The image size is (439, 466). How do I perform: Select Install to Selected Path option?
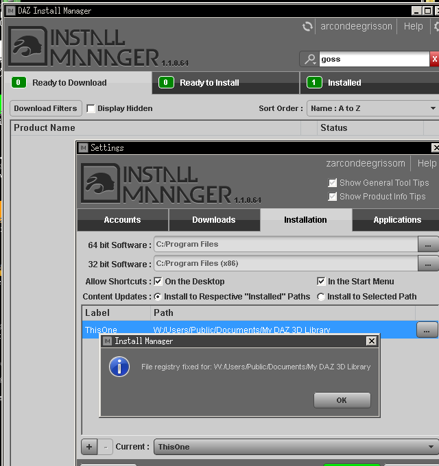coord(320,297)
